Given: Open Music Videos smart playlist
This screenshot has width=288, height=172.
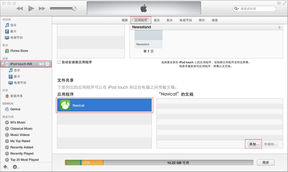Looking at the screenshot, I should pyautogui.click(x=17, y=135).
